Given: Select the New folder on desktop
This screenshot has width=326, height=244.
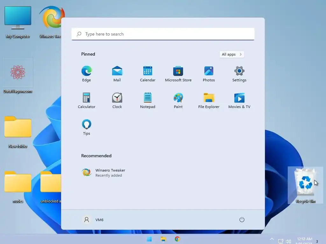Looking at the screenshot, I should point(18,132).
